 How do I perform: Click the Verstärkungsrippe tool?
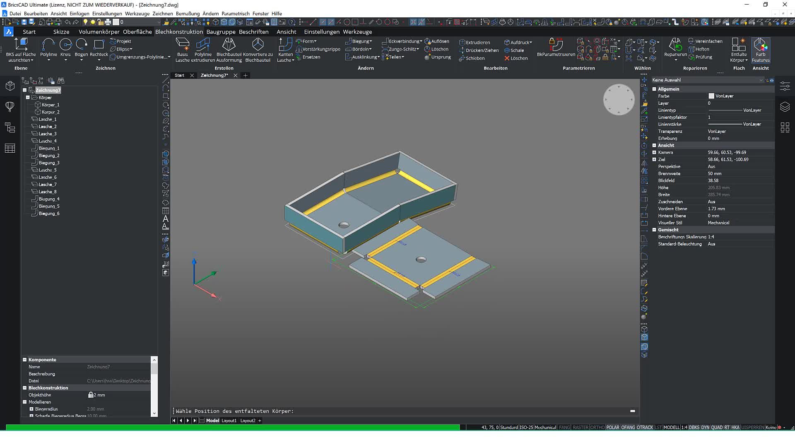click(318, 49)
